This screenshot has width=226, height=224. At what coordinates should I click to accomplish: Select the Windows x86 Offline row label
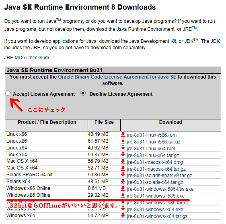click(x=28, y=195)
